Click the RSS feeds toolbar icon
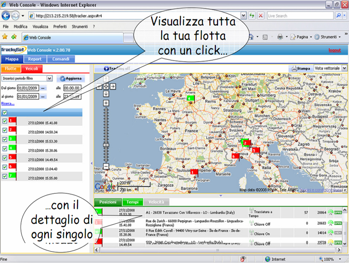The image size is (349, 263). (265, 37)
